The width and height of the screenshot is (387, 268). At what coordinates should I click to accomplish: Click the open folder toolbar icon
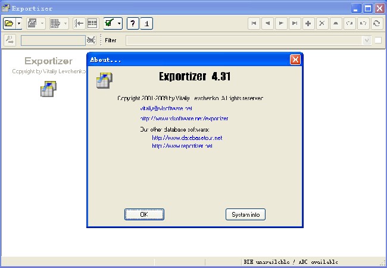[10, 23]
